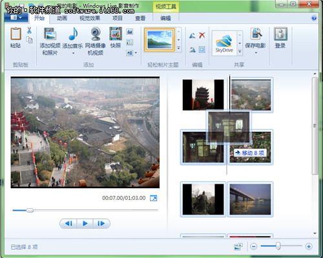The height and width of the screenshot is (258, 323).
Task: Click the thumbnail size icon in status bar
Action: tap(238, 246)
